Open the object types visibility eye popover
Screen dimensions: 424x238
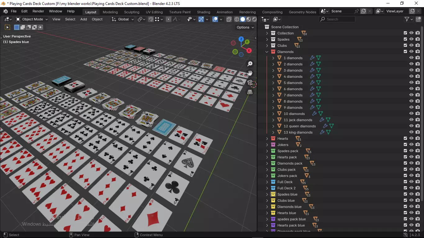coord(191,19)
